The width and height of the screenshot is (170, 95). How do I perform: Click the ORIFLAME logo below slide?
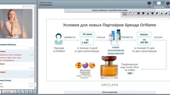pyautogui.click(x=110, y=85)
